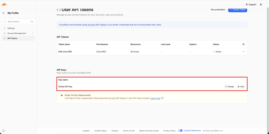This screenshot has width=269, height=134.
Task: Click the Quick search field
Action: click(x=18, y=22)
